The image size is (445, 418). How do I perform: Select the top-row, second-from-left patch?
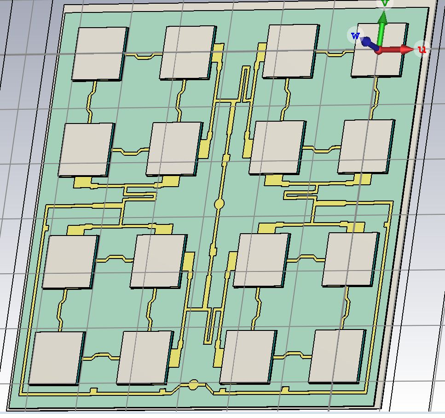point(188,53)
